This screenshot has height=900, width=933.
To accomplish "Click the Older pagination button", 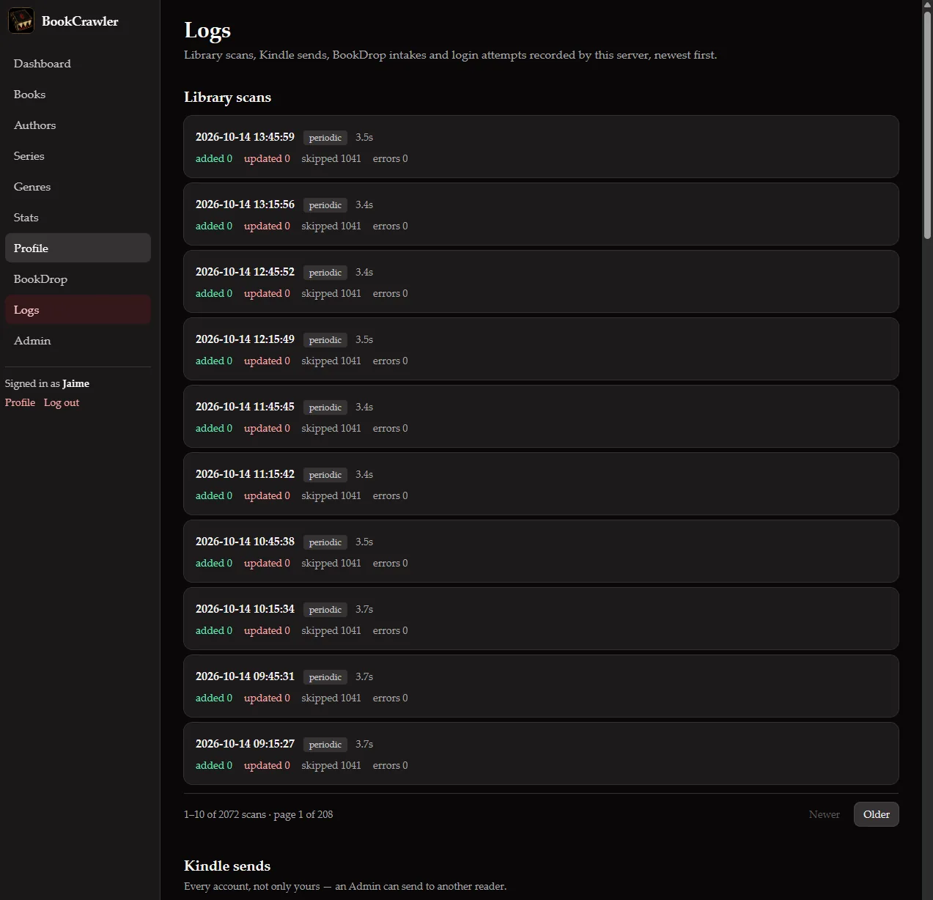I will [x=876, y=814].
